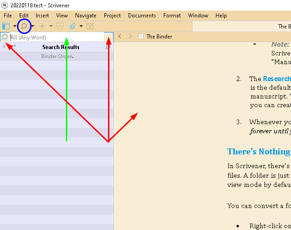
Task: Open the Edit menu
Action: pos(24,16)
